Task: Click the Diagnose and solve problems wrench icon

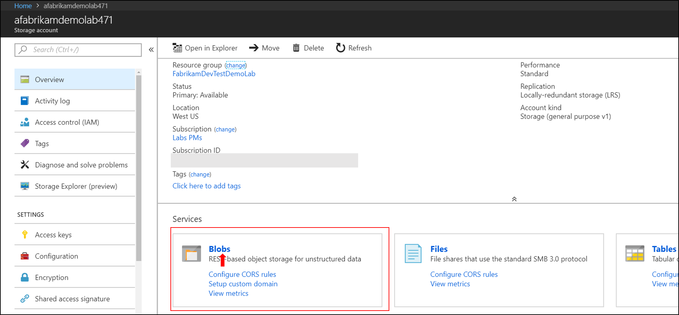Action: point(25,164)
